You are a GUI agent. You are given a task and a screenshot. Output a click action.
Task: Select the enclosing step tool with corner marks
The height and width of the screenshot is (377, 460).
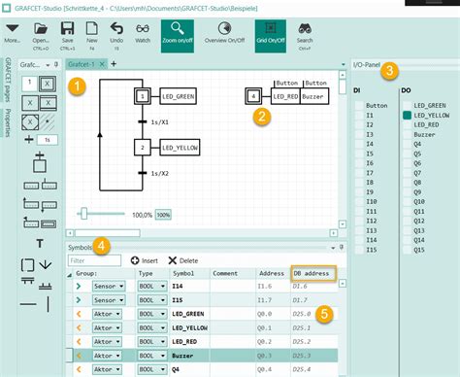pyautogui.click(x=30, y=122)
